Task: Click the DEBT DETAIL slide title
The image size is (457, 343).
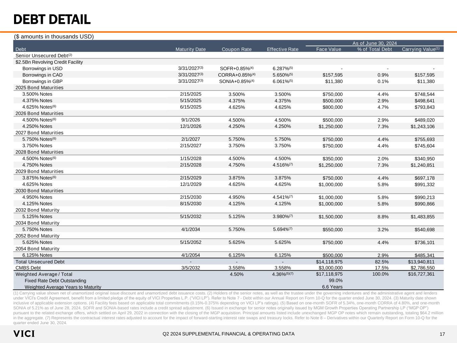Action: pos(52,20)
